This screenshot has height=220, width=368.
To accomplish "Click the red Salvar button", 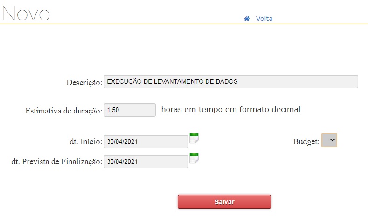I will tap(224, 202).
